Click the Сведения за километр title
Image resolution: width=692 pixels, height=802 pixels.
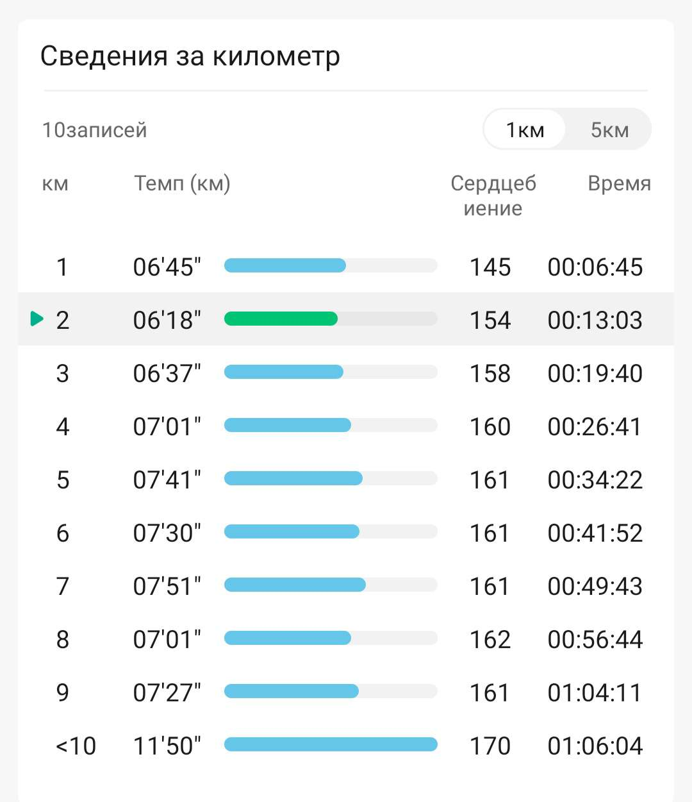click(190, 56)
